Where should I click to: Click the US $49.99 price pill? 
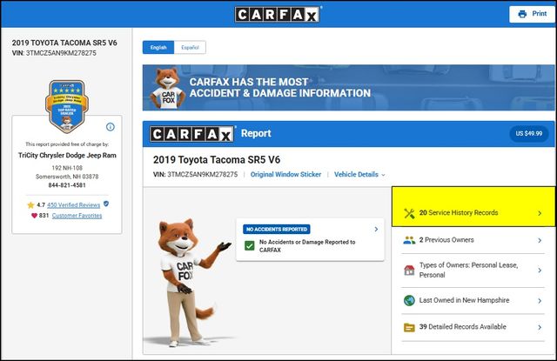click(x=528, y=133)
